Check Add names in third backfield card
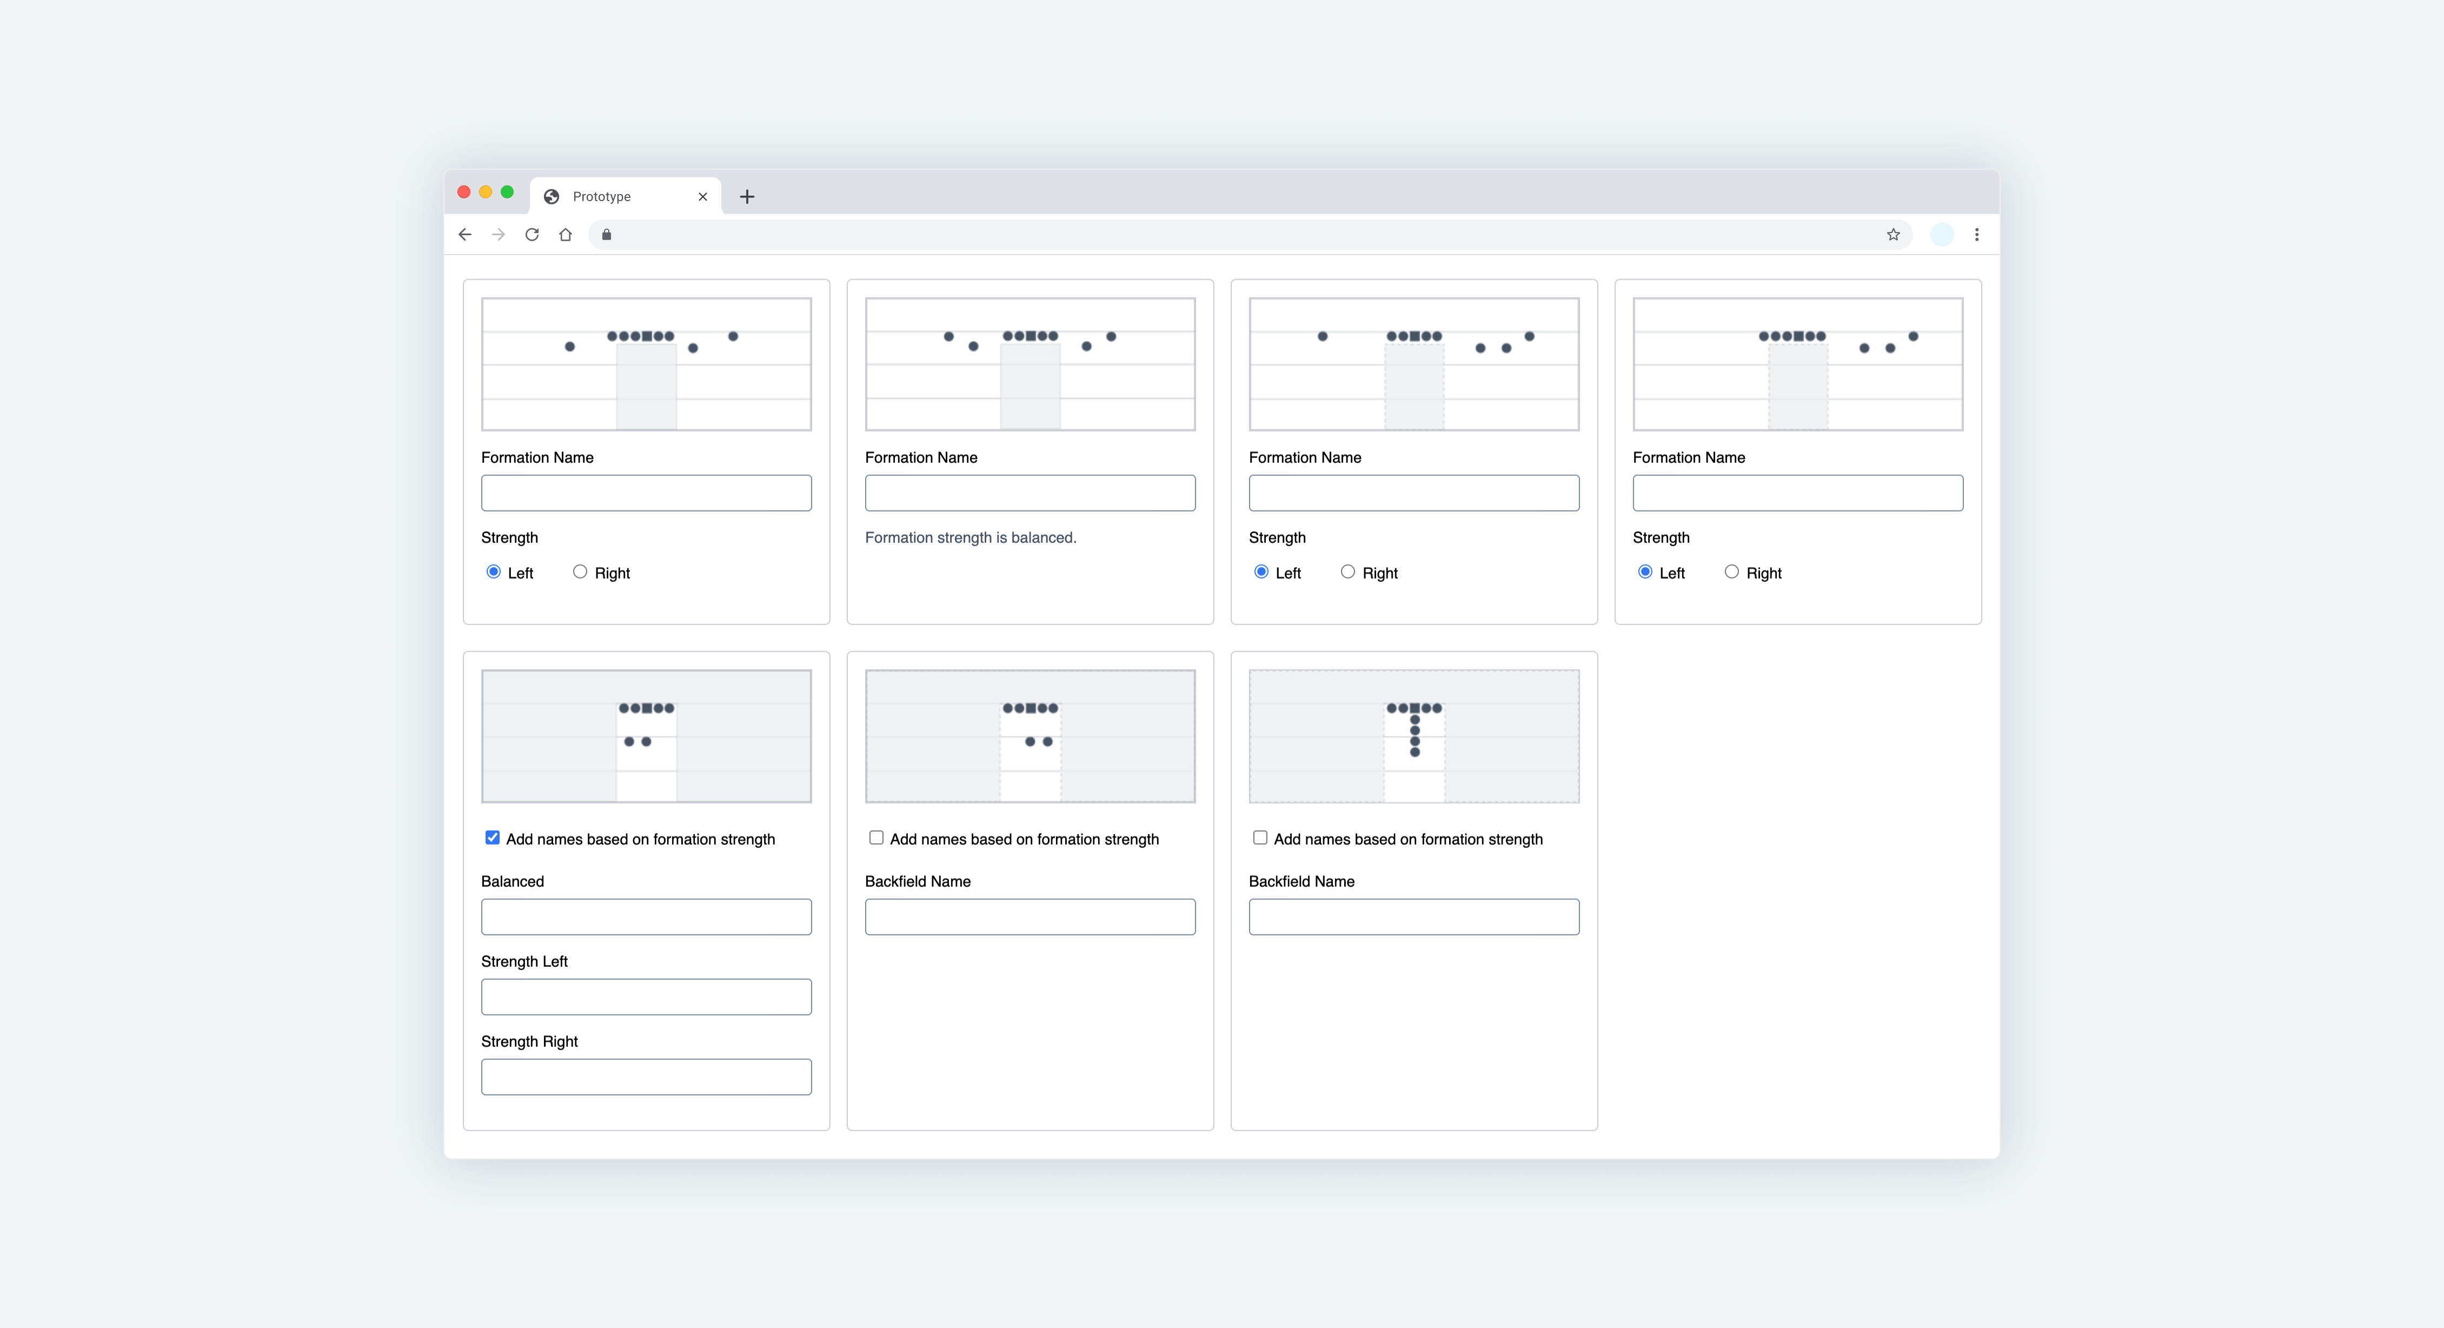The height and width of the screenshot is (1328, 2444). (x=1260, y=838)
